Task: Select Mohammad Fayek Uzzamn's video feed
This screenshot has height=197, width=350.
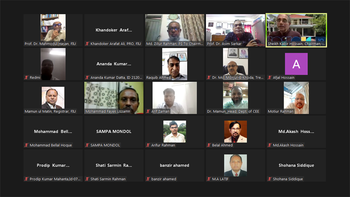Action: tap(114, 98)
